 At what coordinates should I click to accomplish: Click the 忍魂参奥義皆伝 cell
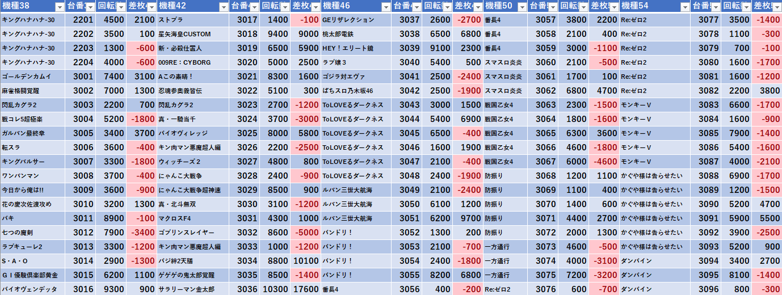(x=193, y=90)
